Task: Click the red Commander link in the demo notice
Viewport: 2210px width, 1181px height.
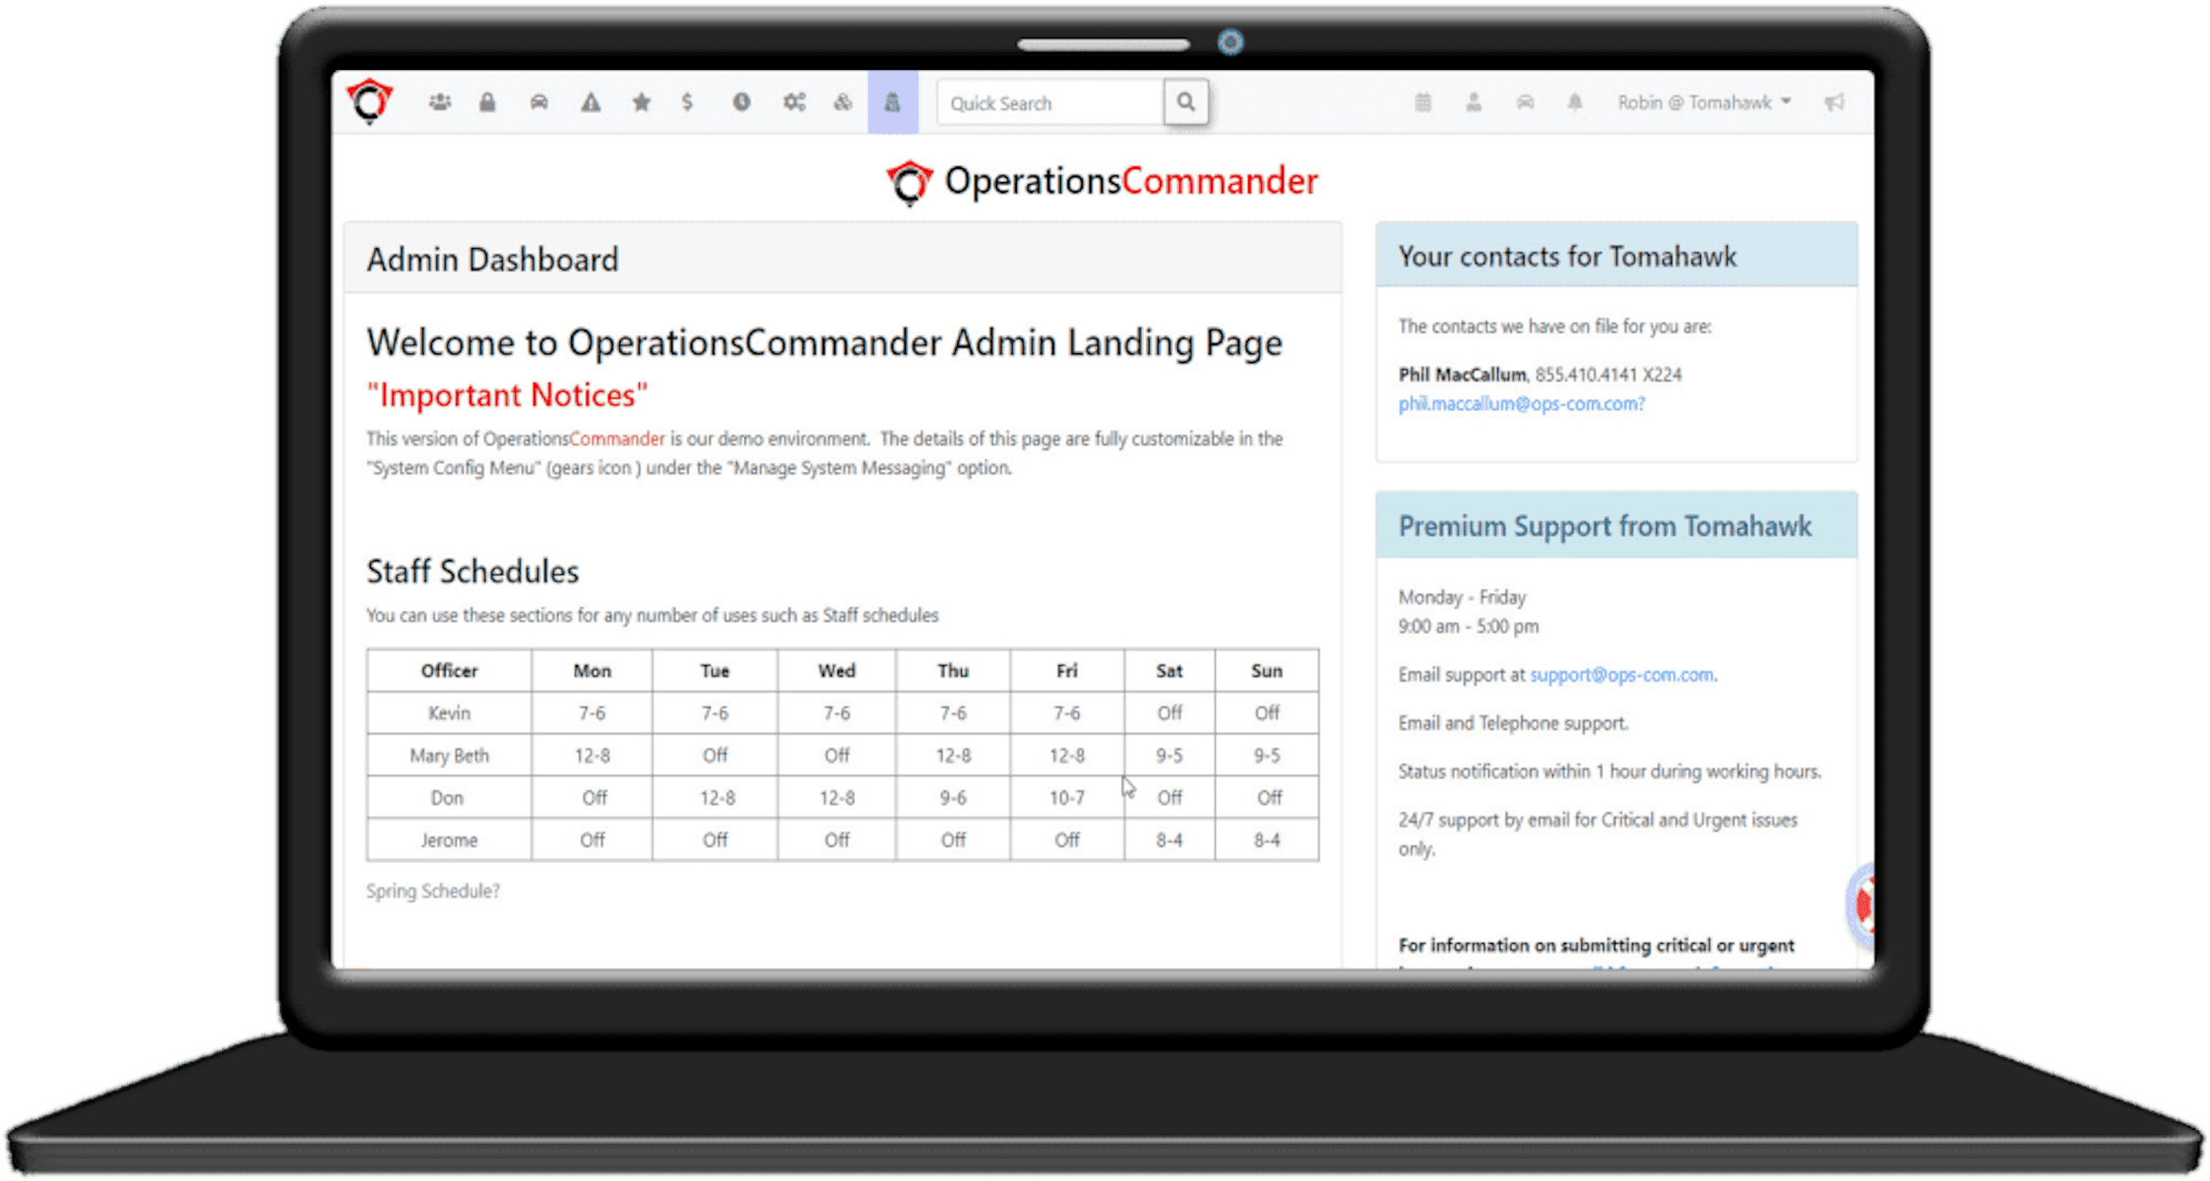Action: pyautogui.click(x=617, y=439)
